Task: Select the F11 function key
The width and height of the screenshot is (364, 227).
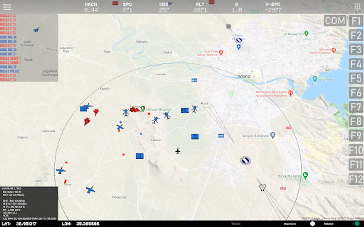Action: click(356, 165)
